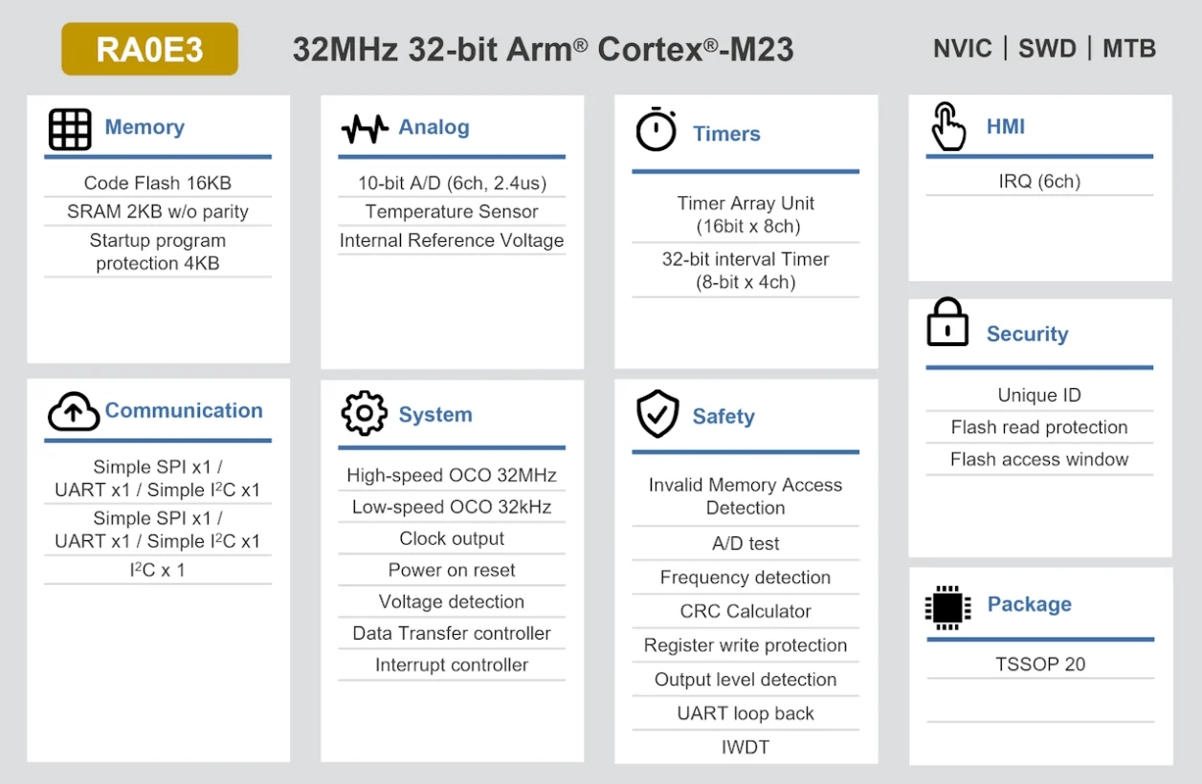Click the gold RA0E3 badge
Screen dimensions: 1202x784
(149, 49)
